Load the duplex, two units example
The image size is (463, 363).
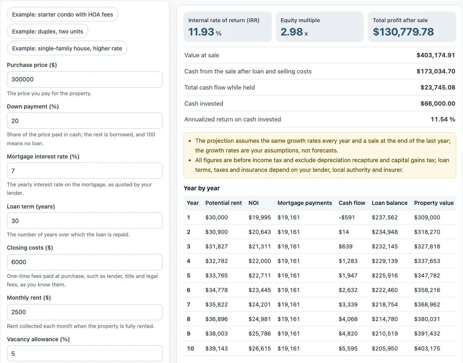[48, 31]
